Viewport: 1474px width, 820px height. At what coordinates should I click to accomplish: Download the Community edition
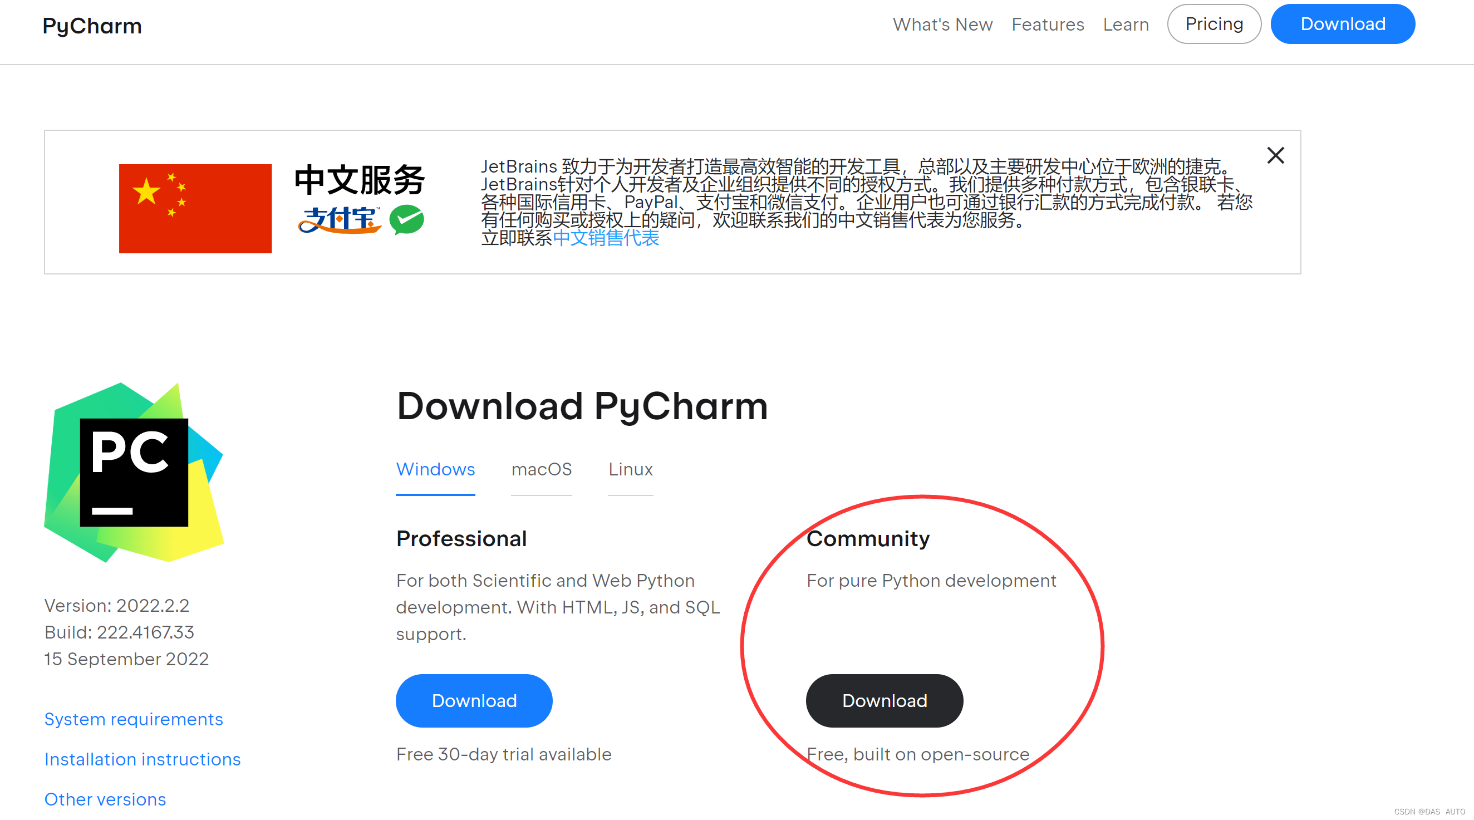tap(884, 700)
